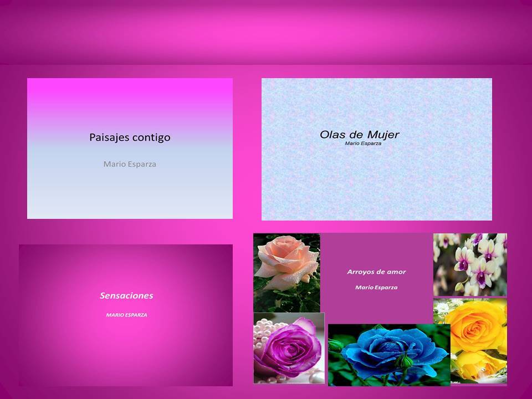Click the blue rose photo
This screenshot has width=532, height=399.
point(389,355)
